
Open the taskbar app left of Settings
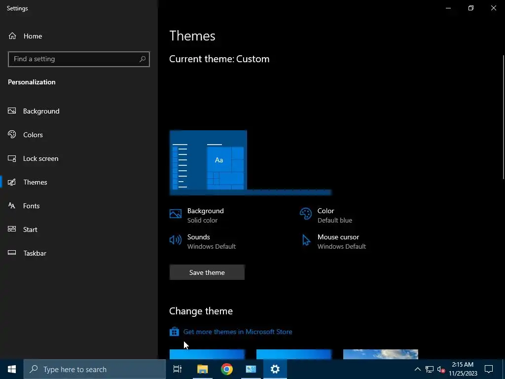click(251, 369)
